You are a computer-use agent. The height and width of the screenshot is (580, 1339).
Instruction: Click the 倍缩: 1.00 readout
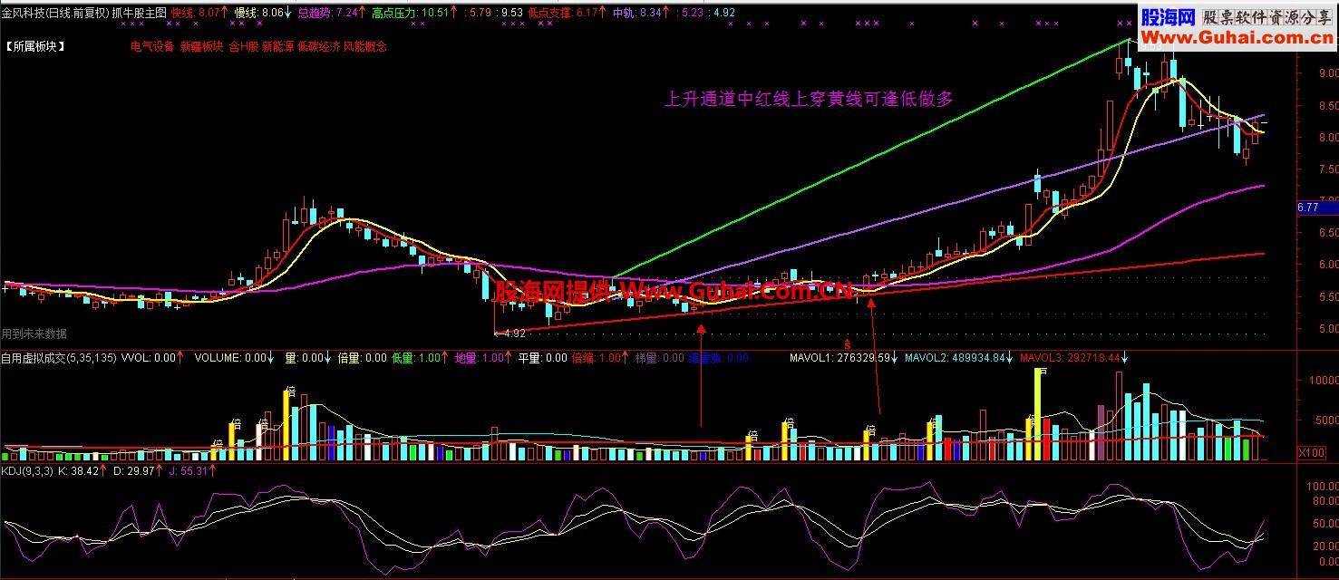pos(598,358)
